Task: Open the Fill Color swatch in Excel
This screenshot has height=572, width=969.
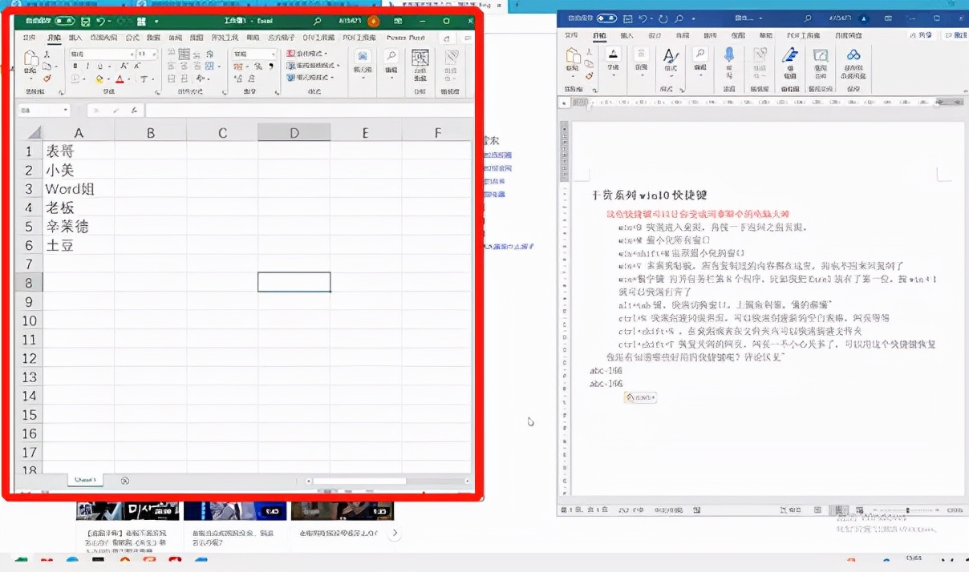Action: (99, 77)
